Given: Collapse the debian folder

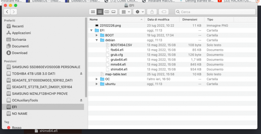Looking at the screenshot, I should (x=97, y=40).
